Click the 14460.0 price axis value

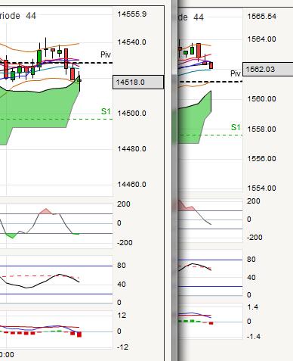[x=132, y=185]
